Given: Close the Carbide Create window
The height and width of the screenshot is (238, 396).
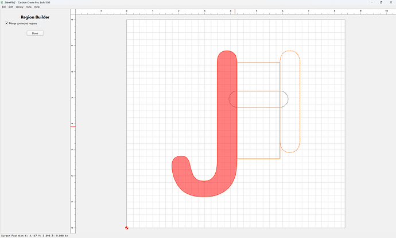Looking at the screenshot, I should (391, 2).
